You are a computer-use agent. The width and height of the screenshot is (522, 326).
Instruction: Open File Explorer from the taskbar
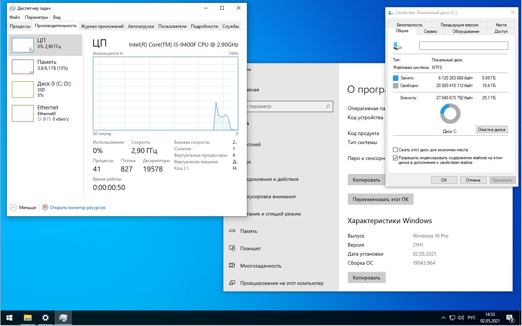click(27, 318)
